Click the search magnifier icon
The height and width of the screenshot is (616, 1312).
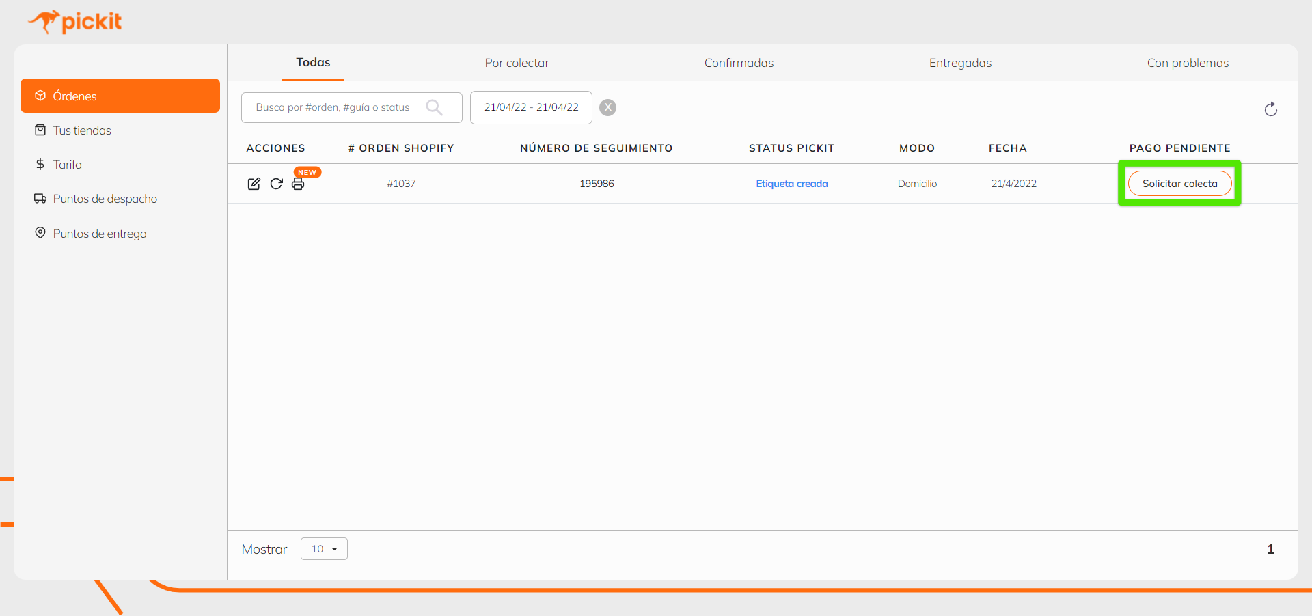point(434,107)
